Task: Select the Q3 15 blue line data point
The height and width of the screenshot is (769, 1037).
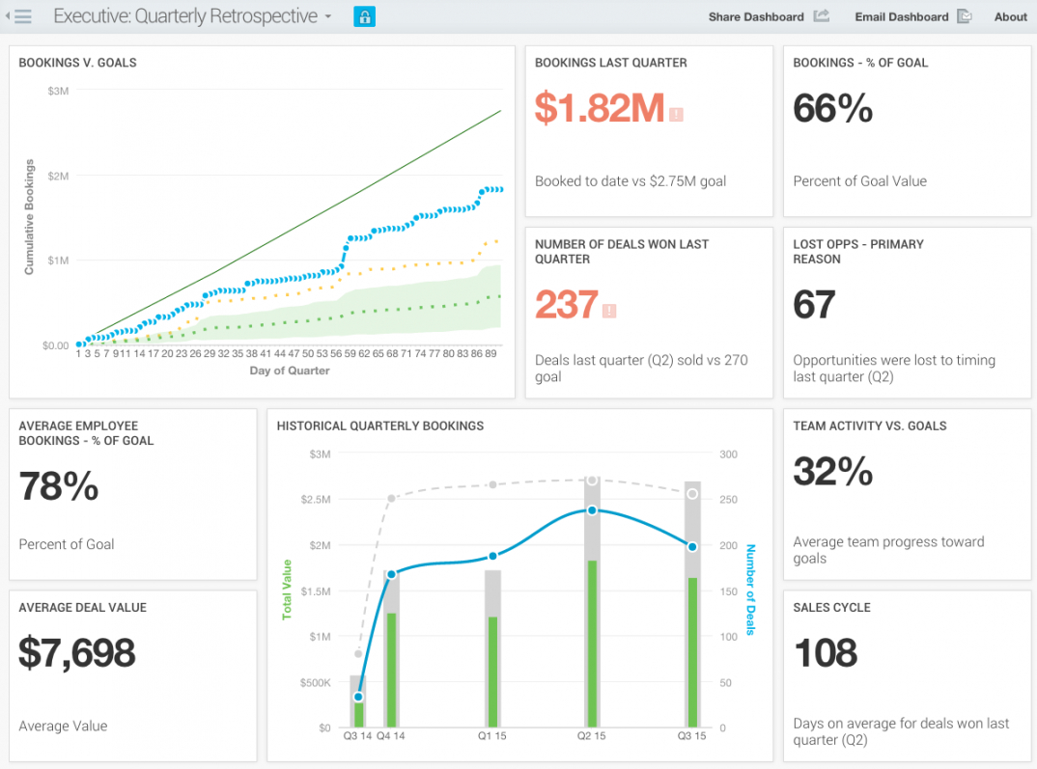Action: click(x=692, y=547)
